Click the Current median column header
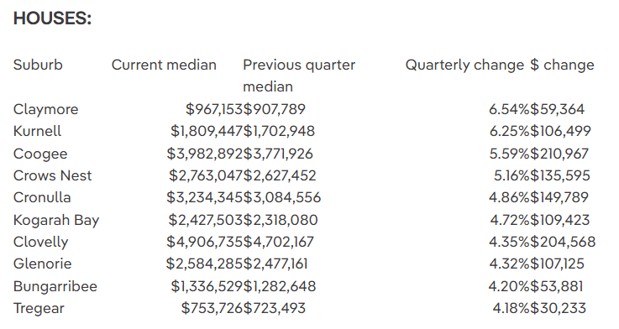 pyautogui.click(x=164, y=65)
